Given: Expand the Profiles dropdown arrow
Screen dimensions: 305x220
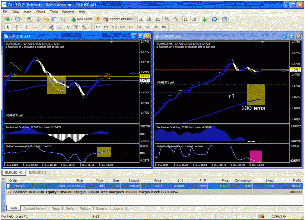Looking at the screenshot, I should tap(21, 19).
